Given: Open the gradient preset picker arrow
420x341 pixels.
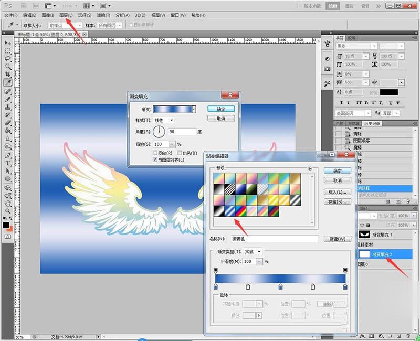Looking at the screenshot, I should [194, 109].
